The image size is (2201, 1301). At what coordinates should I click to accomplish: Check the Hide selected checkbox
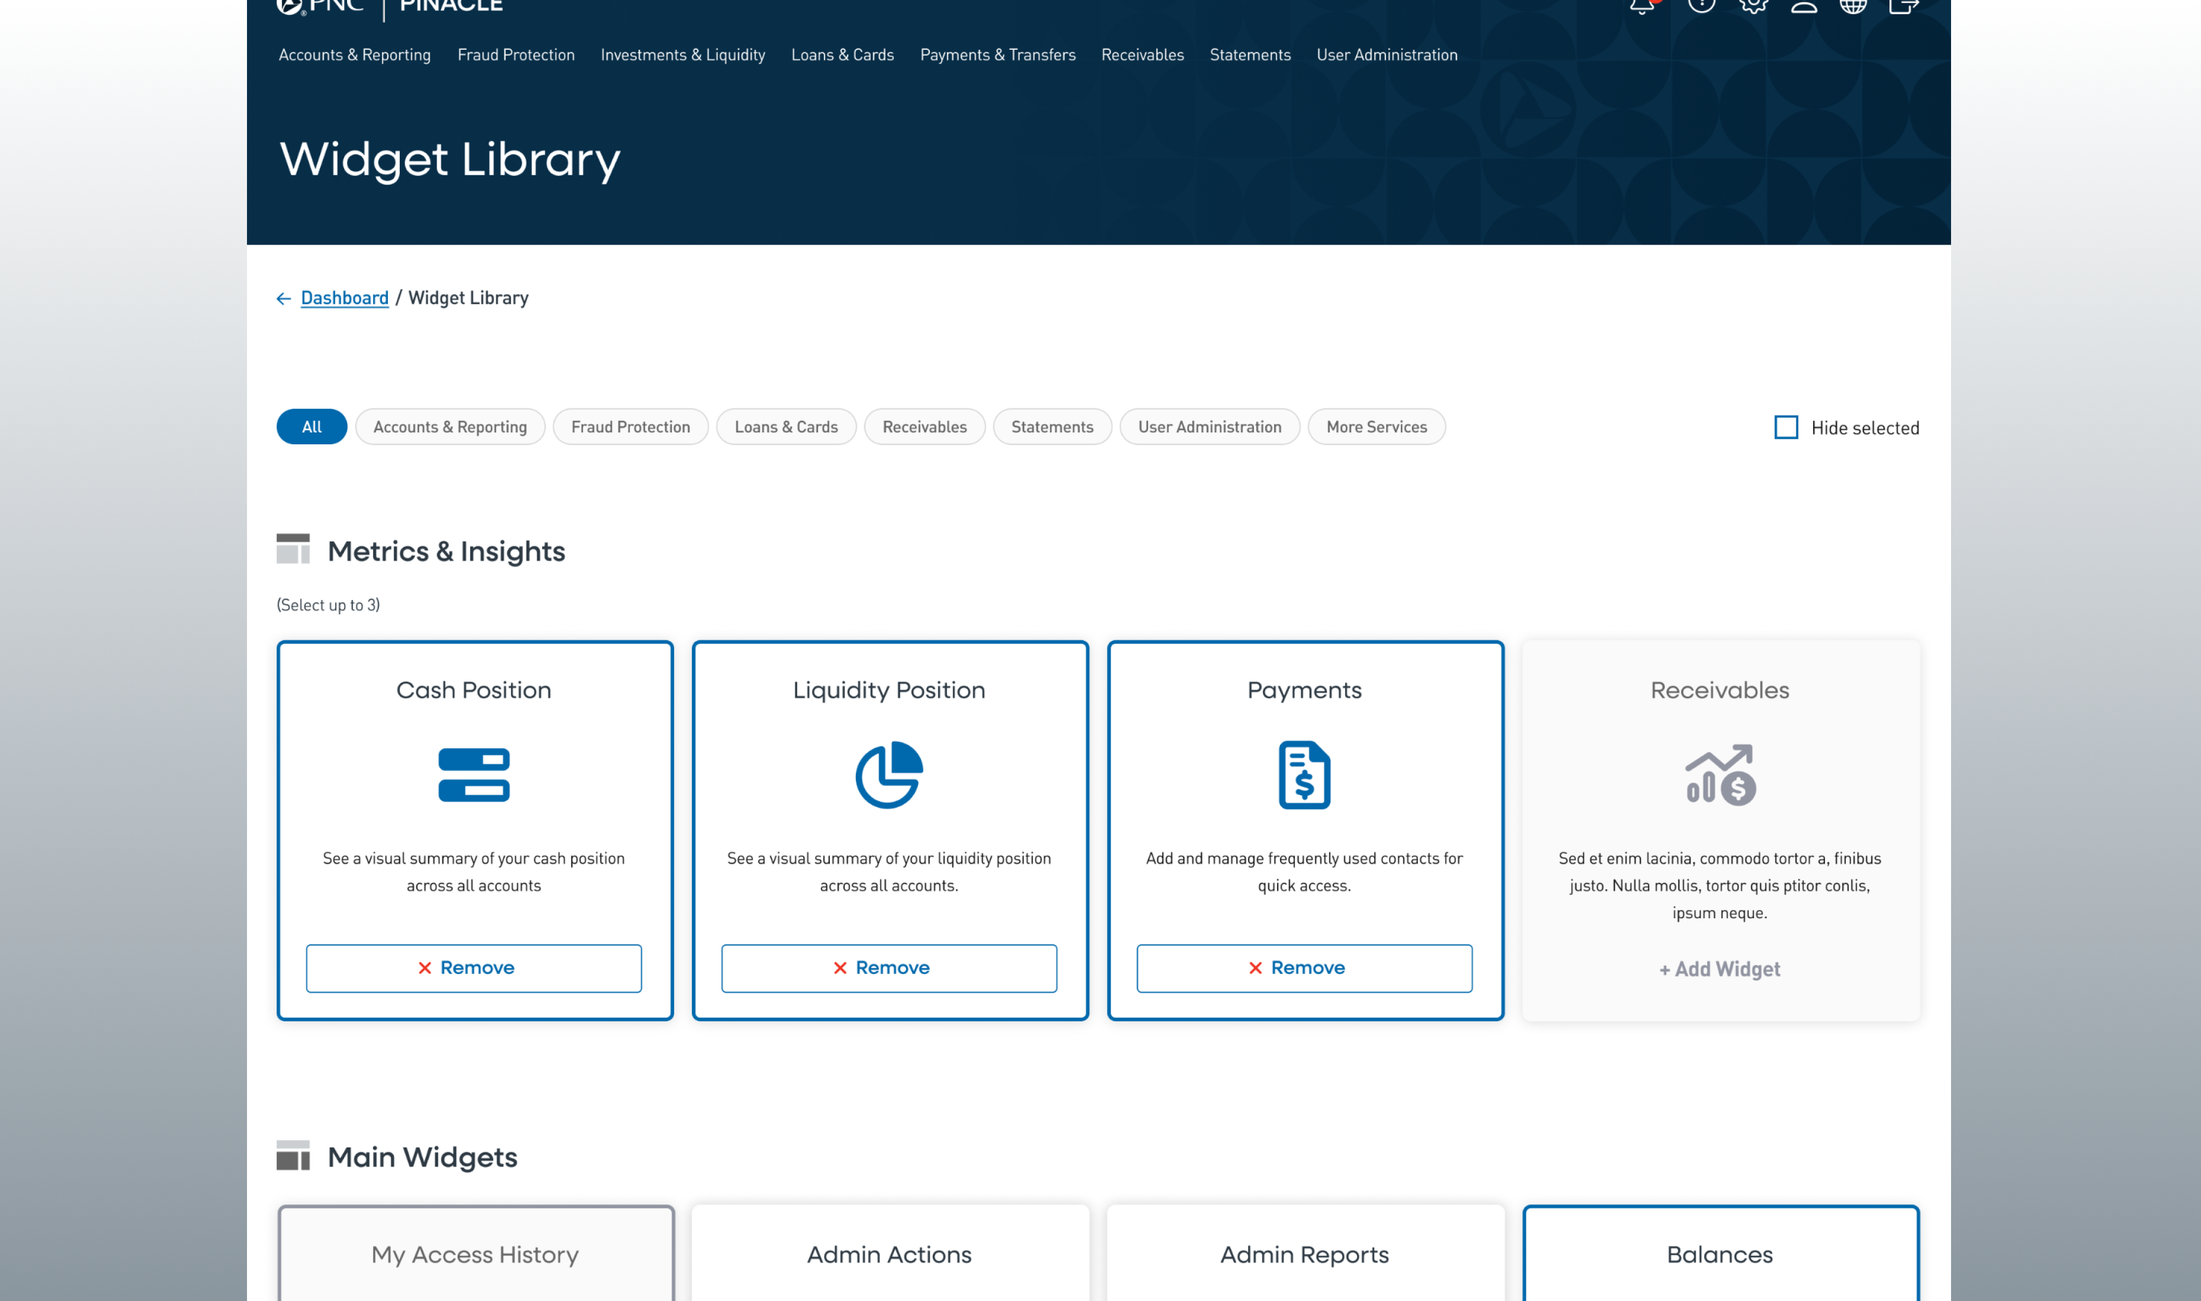1786,428
